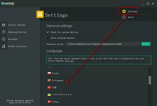Click the About info icon
Viewport: 157px width, 106px height.
pos(124,17)
